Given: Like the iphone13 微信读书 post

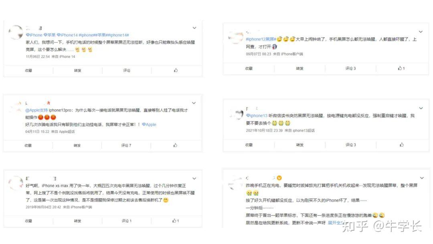Looking at the screenshot, I should tap(402, 144).
